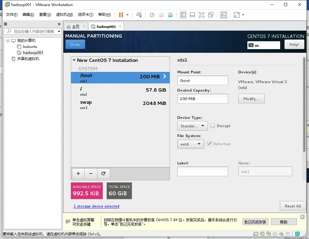Click the pause virtual machine icon
The image size is (309, 239).
click(x=121, y=15)
